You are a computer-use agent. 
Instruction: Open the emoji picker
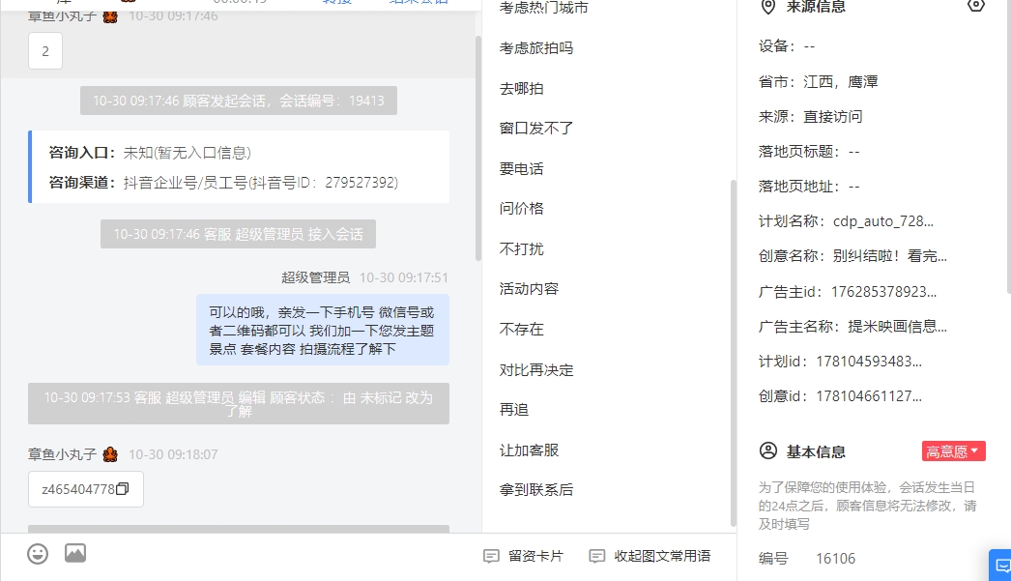[38, 553]
